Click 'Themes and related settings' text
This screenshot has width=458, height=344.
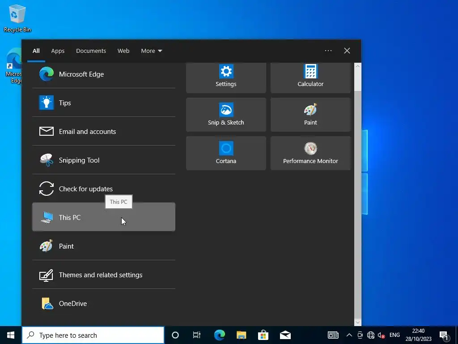pyautogui.click(x=101, y=275)
